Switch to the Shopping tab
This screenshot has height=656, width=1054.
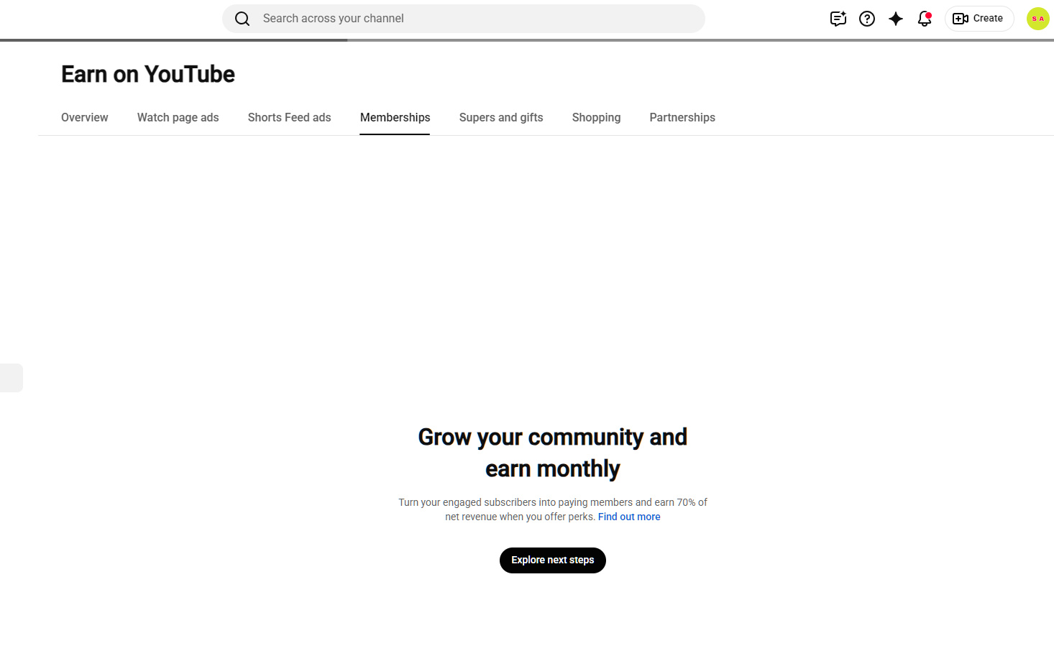597,118
